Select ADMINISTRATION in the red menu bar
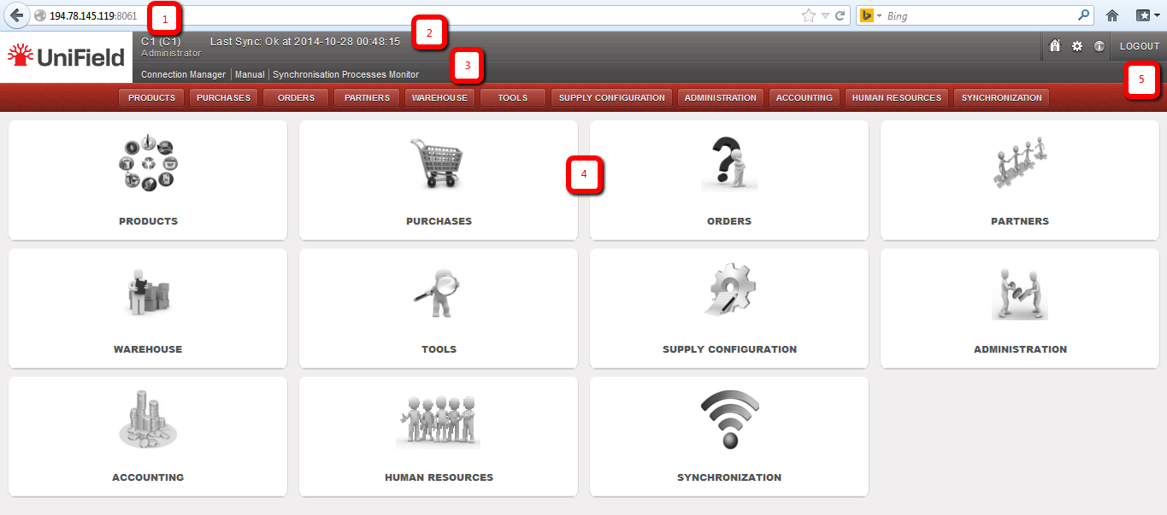The width and height of the screenshot is (1167, 515). tap(720, 97)
